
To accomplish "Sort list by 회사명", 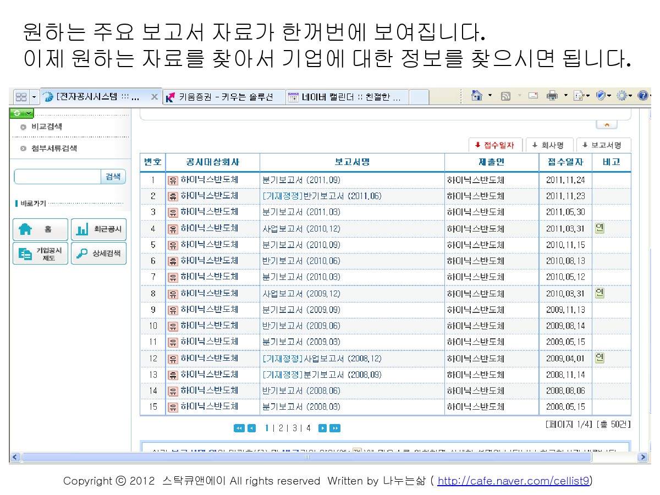I will point(548,145).
